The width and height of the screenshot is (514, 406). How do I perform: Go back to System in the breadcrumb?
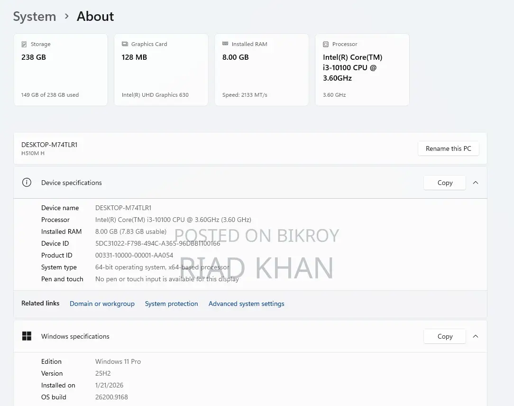pyautogui.click(x=35, y=17)
